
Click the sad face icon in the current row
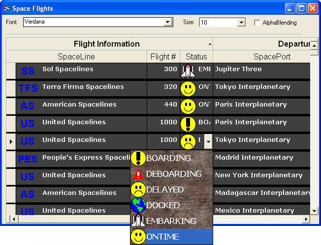tap(188, 142)
